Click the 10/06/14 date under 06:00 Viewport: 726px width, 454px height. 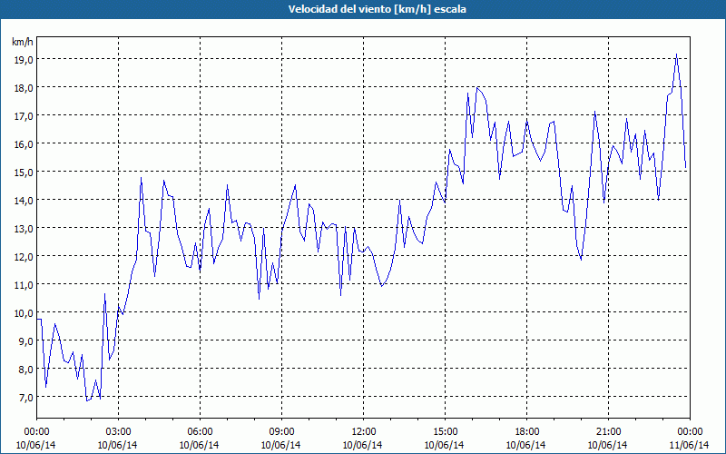[200, 445]
